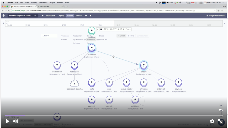
Task: Open the notifications bell icon
Action: [91, 15]
